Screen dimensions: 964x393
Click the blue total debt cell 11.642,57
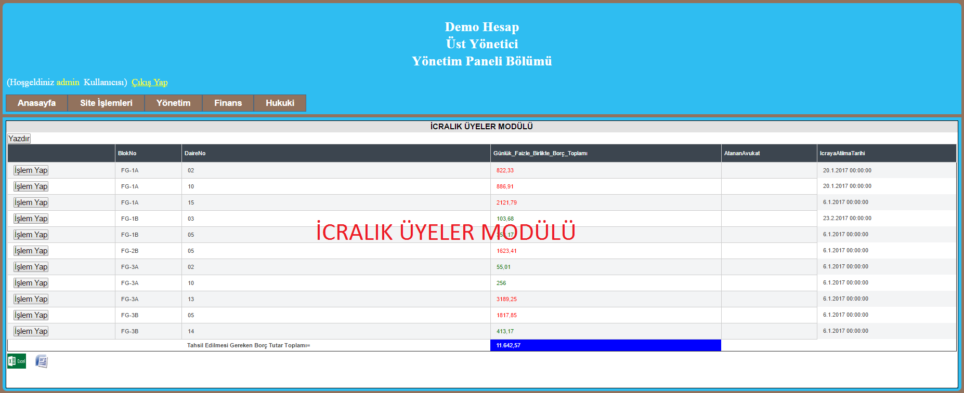[x=605, y=345]
